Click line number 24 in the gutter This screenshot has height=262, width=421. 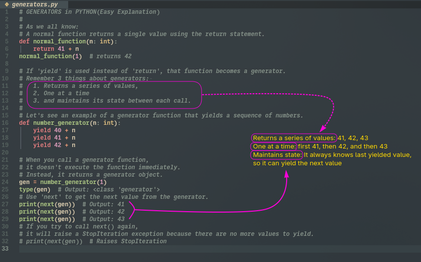coord(5,182)
